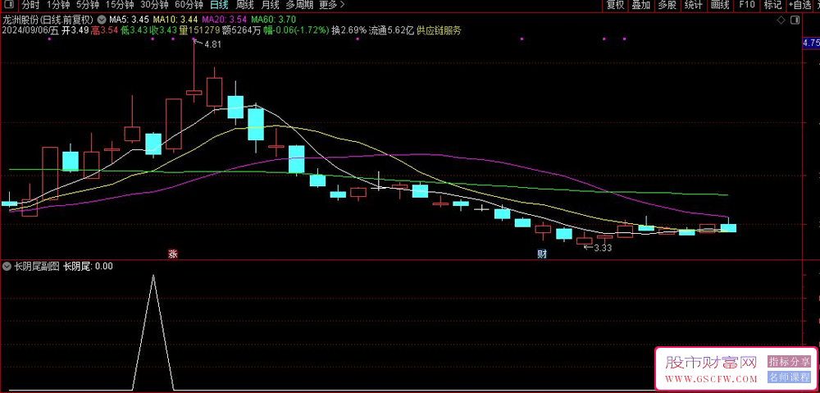Switch to 分时 intraday view

(x=30, y=5)
